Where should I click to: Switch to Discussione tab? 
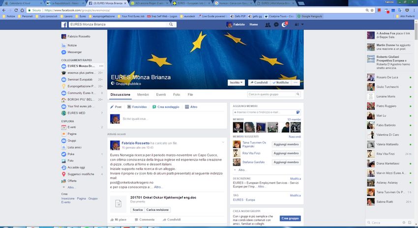point(120,94)
